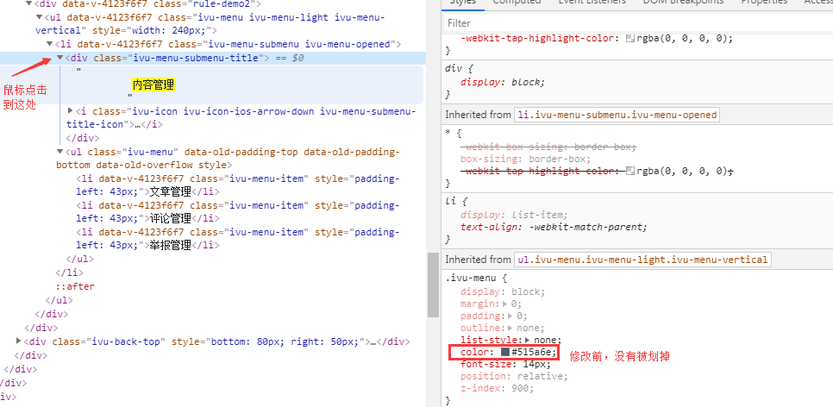
Task: Click the 'z-index: 900' declaration
Action: (x=498, y=388)
